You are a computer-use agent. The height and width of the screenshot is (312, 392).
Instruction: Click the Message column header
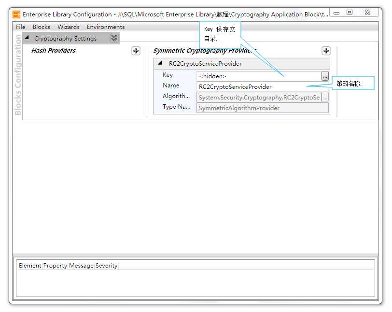[81, 266]
